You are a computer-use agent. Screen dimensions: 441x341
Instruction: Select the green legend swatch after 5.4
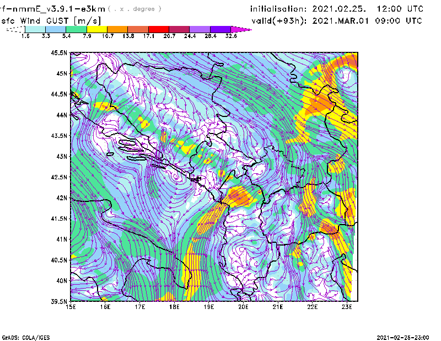point(76,29)
